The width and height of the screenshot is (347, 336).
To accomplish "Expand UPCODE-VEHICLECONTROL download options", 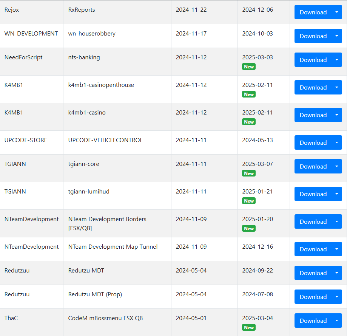I will [337, 142].
